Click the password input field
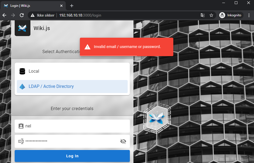 tap(72, 141)
